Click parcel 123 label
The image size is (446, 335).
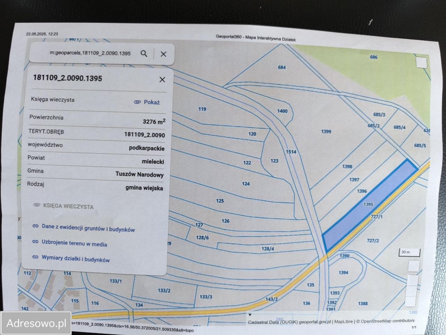tap(275, 161)
